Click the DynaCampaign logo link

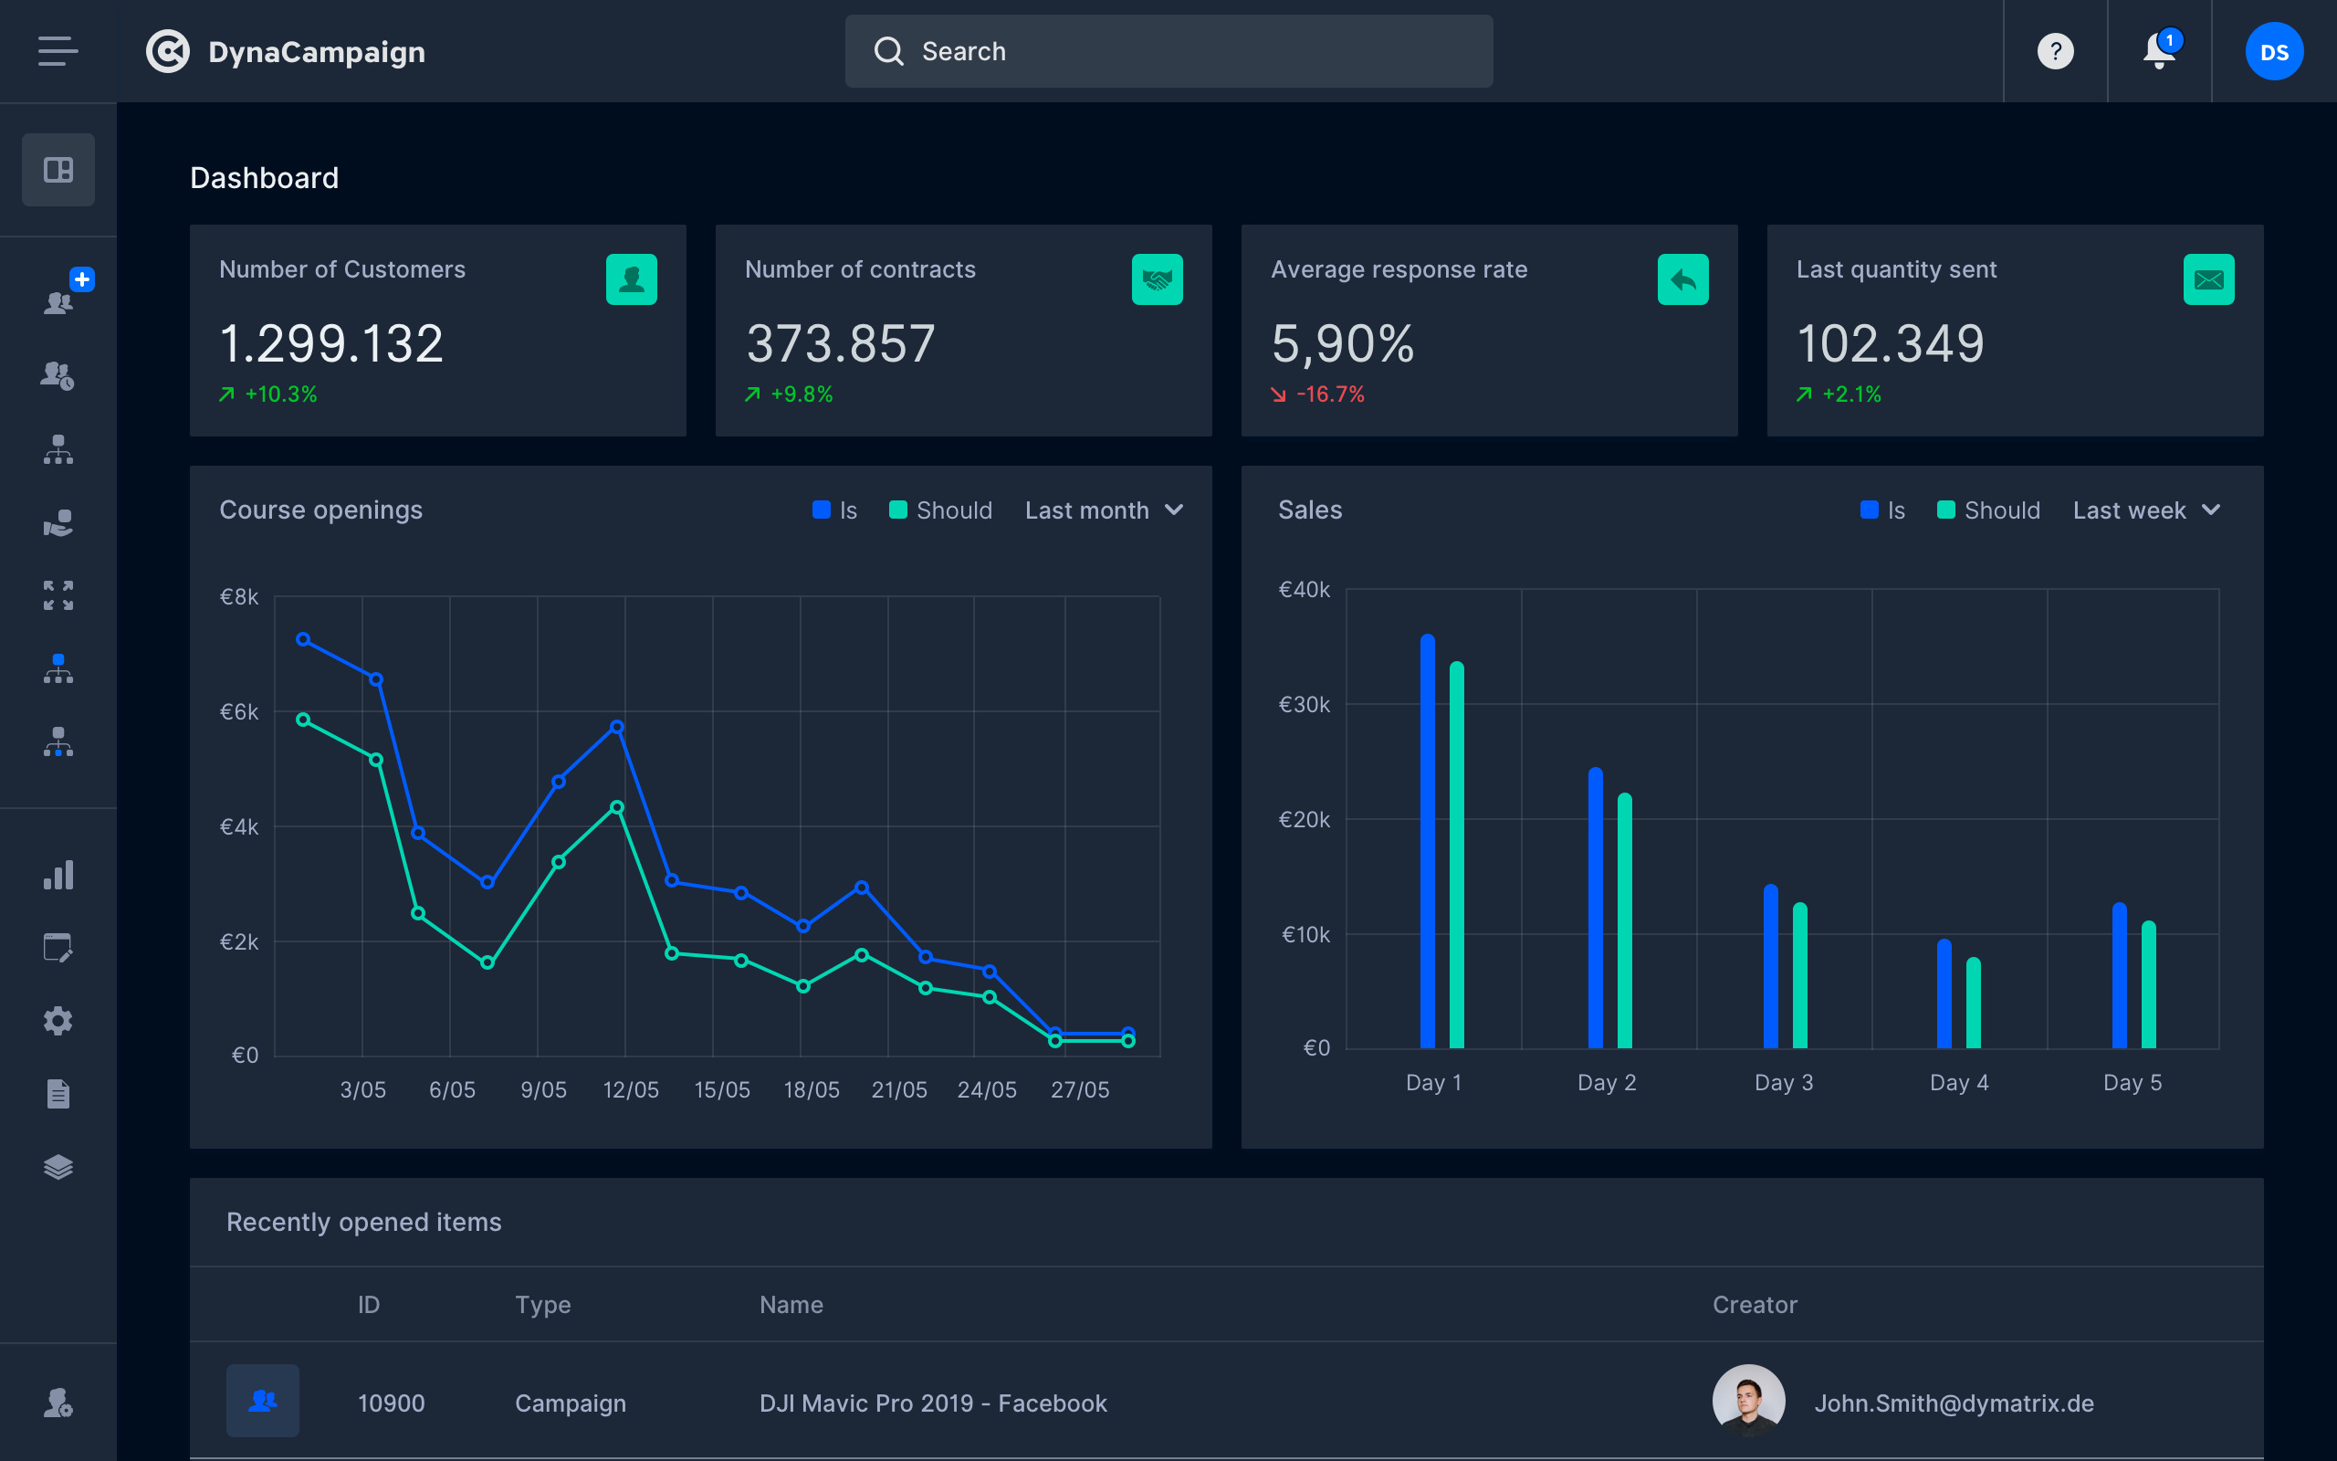click(x=286, y=51)
